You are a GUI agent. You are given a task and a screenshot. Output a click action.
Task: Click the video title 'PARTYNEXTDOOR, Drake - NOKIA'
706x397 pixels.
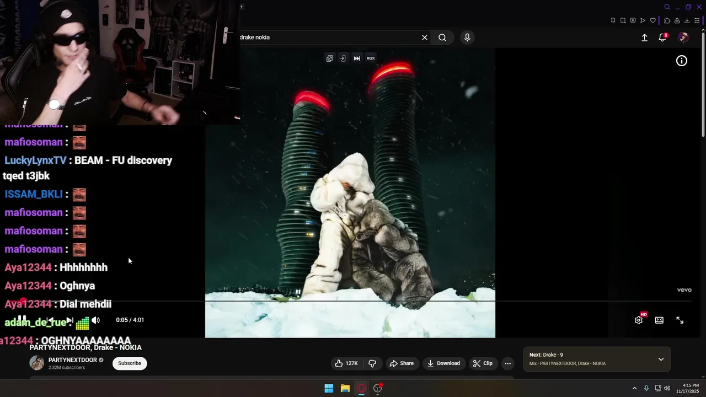pyautogui.click(x=85, y=347)
